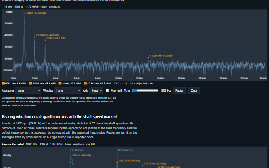
Task: Click bearing chart peak triangle at 177.5 Hz
Action: [x=142, y=166]
